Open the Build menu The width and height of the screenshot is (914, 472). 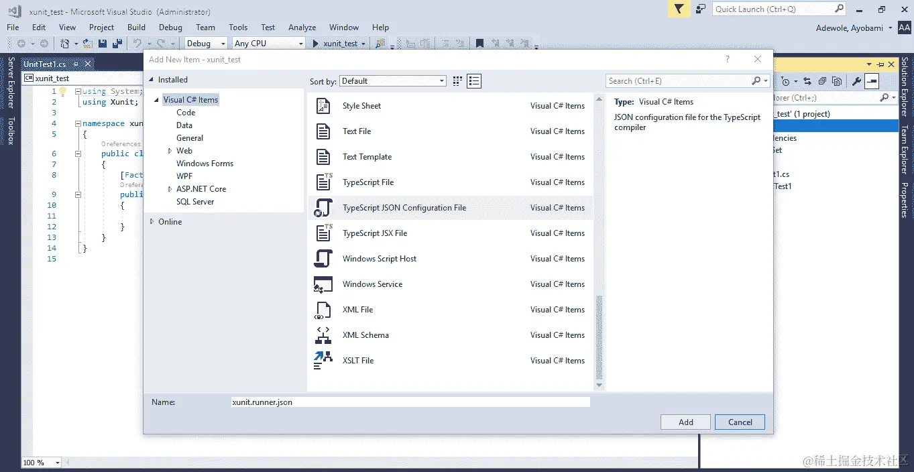pos(136,27)
